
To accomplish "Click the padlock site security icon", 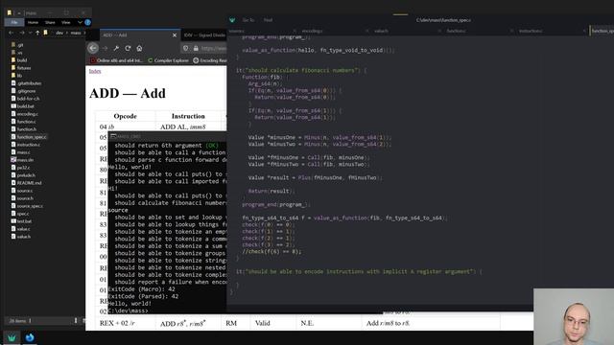I will (196, 48).
